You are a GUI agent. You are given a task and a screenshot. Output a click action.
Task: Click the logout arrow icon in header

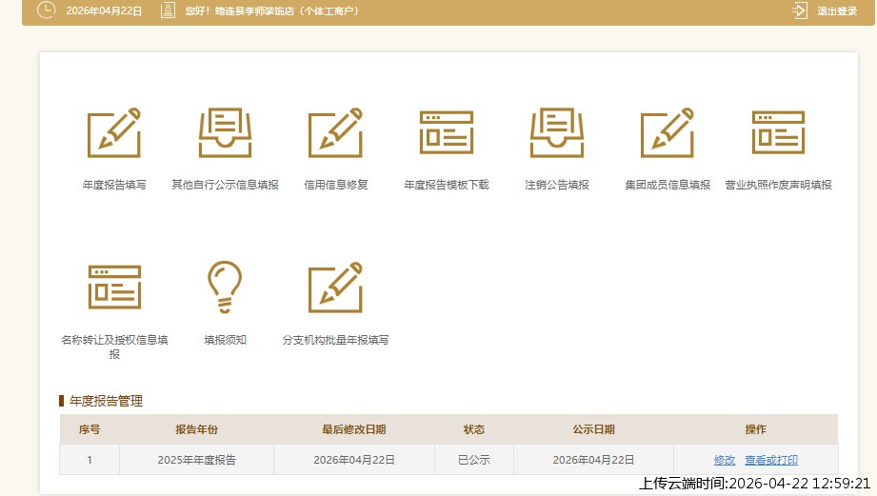(x=800, y=10)
